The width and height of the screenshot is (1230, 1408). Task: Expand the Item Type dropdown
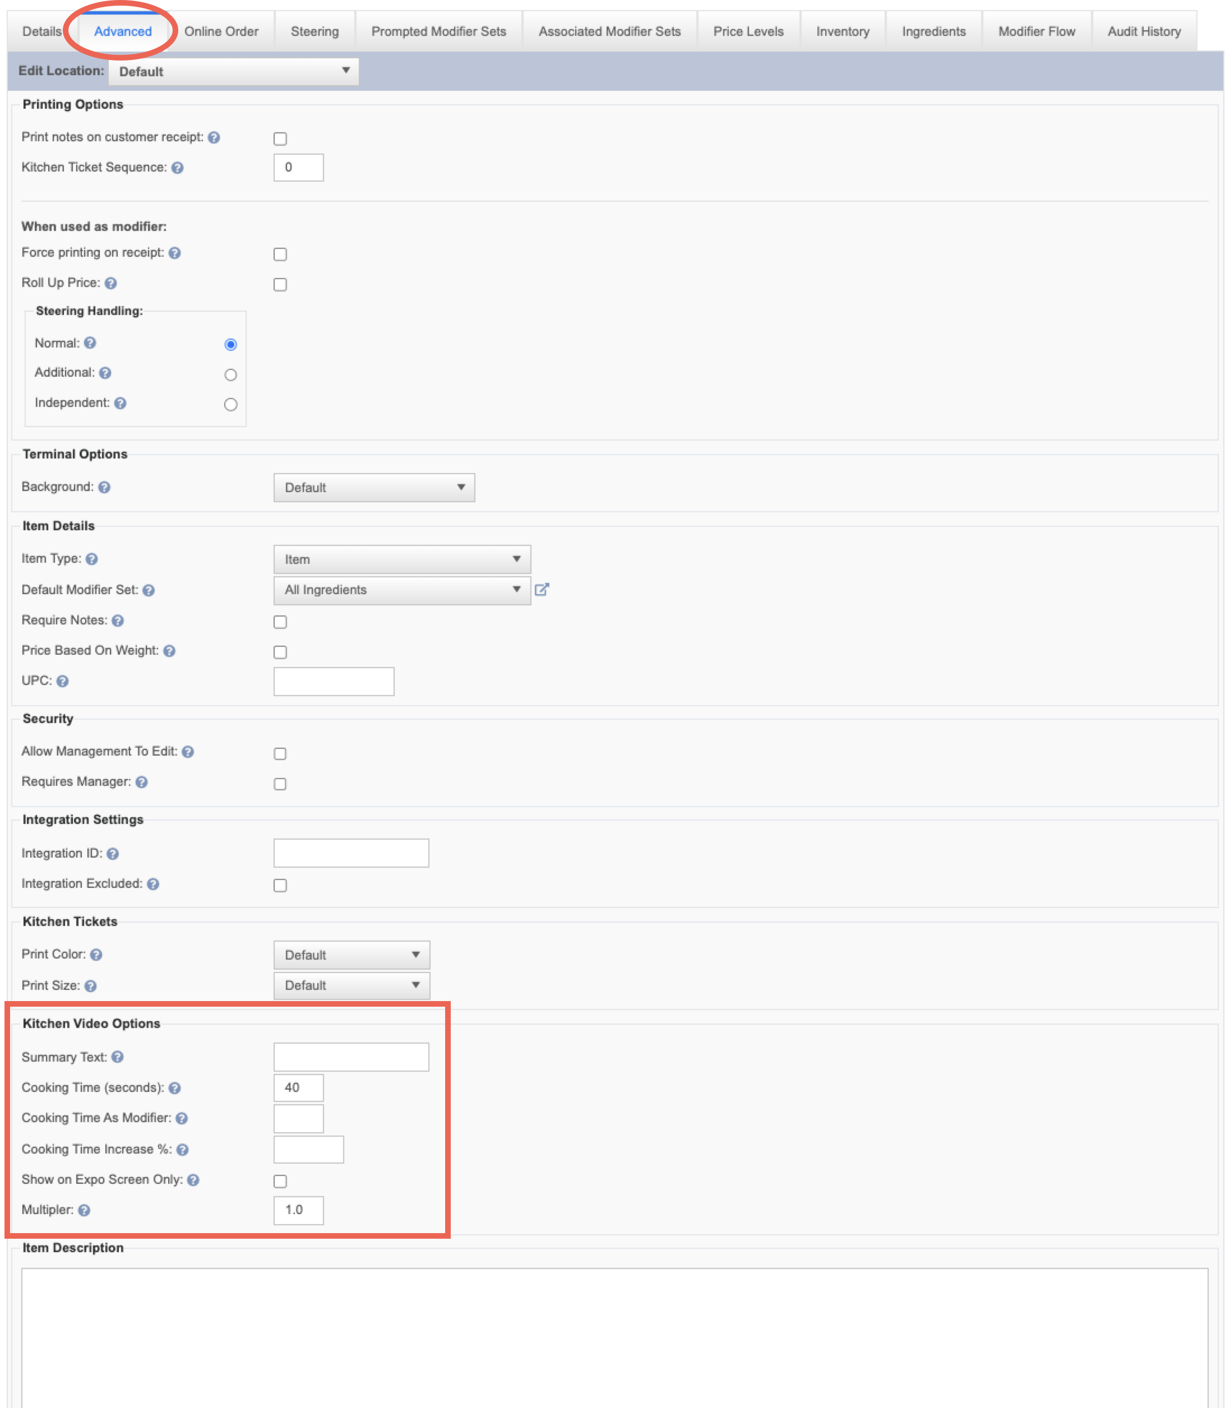[402, 559]
